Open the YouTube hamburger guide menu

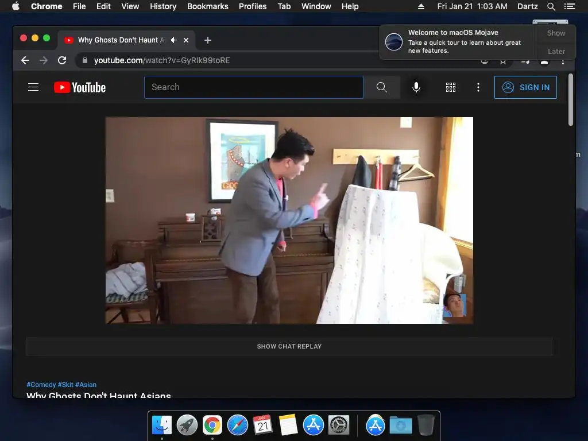point(33,87)
